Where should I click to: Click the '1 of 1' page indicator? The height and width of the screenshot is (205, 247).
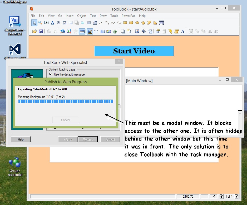tap(229, 197)
